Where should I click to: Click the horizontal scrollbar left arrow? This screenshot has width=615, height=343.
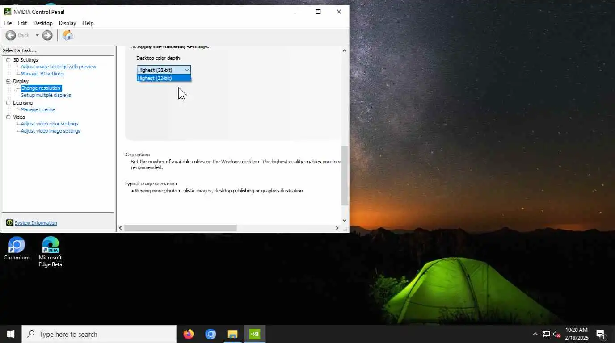[x=120, y=228]
